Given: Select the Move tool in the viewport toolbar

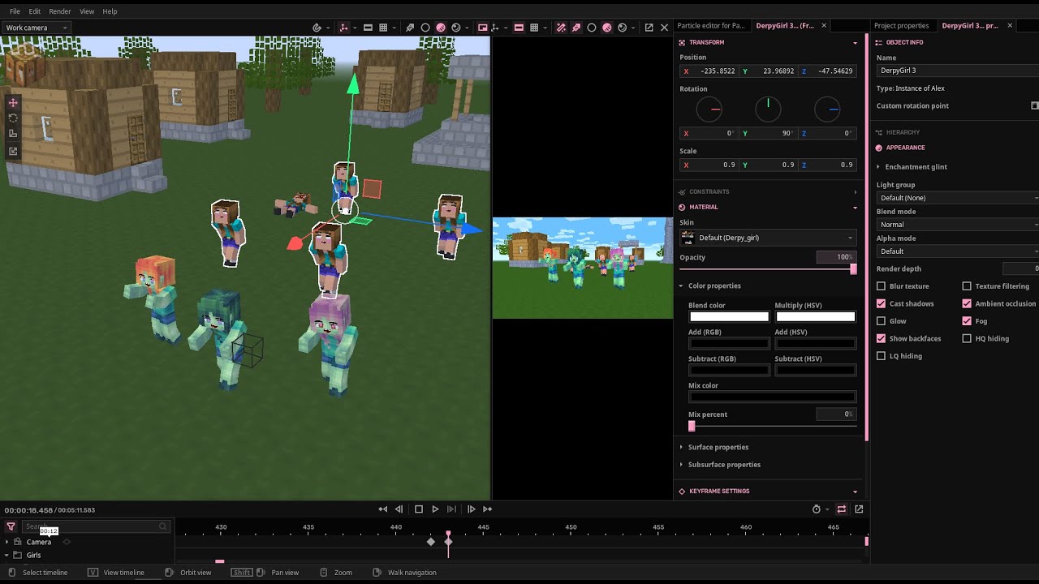Looking at the screenshot, I should (13, 103).
